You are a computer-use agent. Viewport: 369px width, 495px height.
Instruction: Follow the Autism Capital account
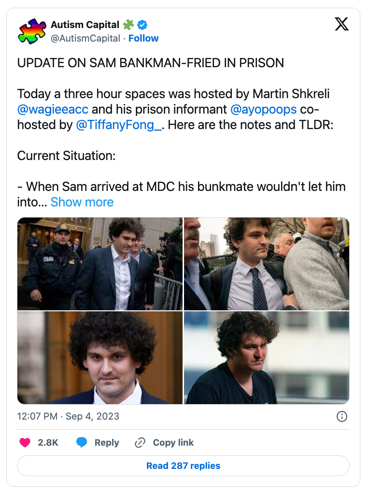[143, 38]
